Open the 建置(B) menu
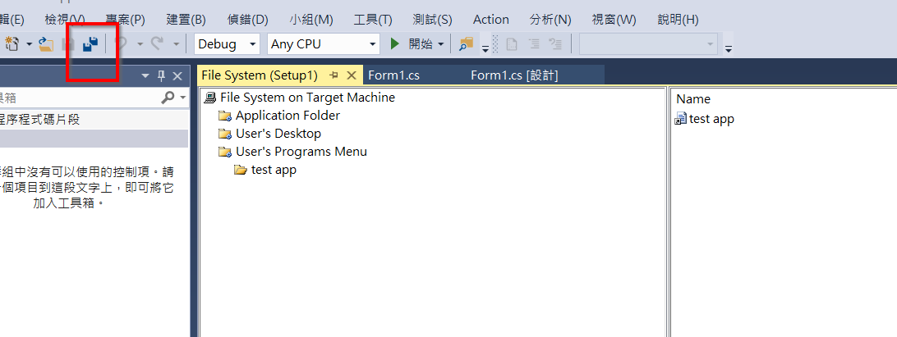The height and width of the screenshot is (337, 897). click(x=186, y=20)
